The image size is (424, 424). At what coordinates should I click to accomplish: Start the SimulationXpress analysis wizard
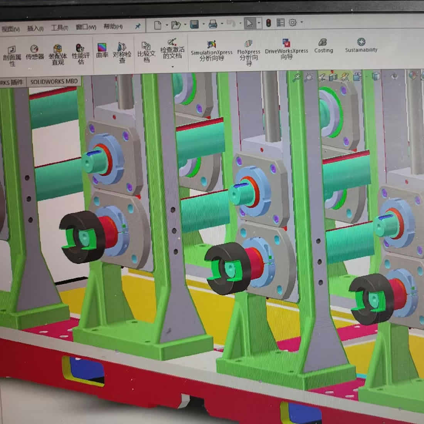point(211,50)
